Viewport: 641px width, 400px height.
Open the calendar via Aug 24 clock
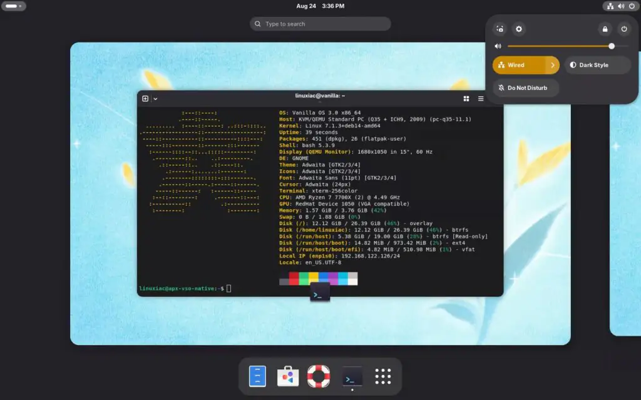click(x=320, y=6)
